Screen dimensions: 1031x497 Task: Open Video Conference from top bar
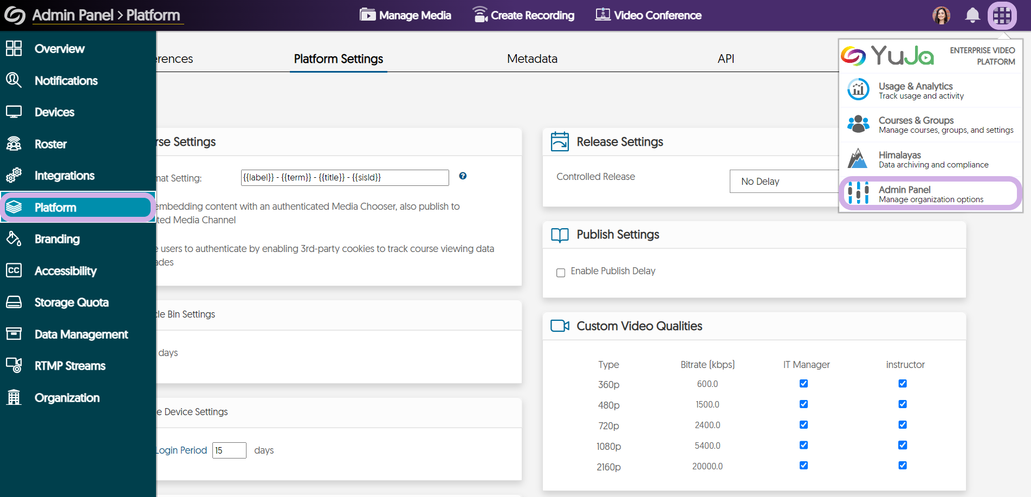point(648,15)
